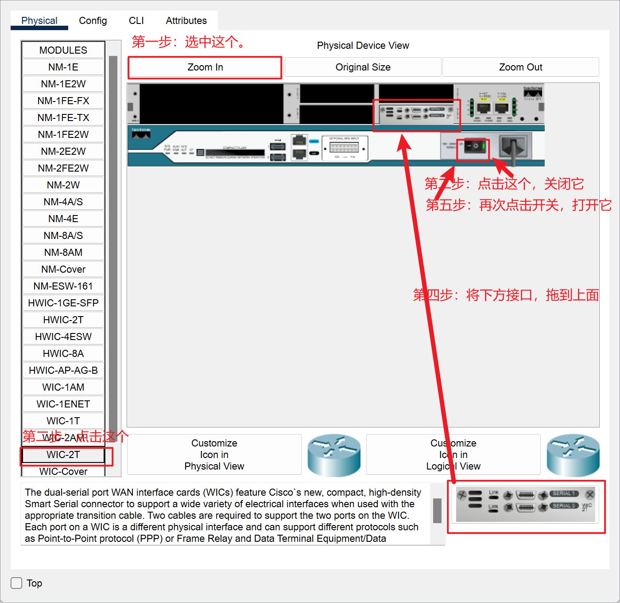
Task: Select the WIC-1T module
Action: pyautogui.click(x=63, y=421)
